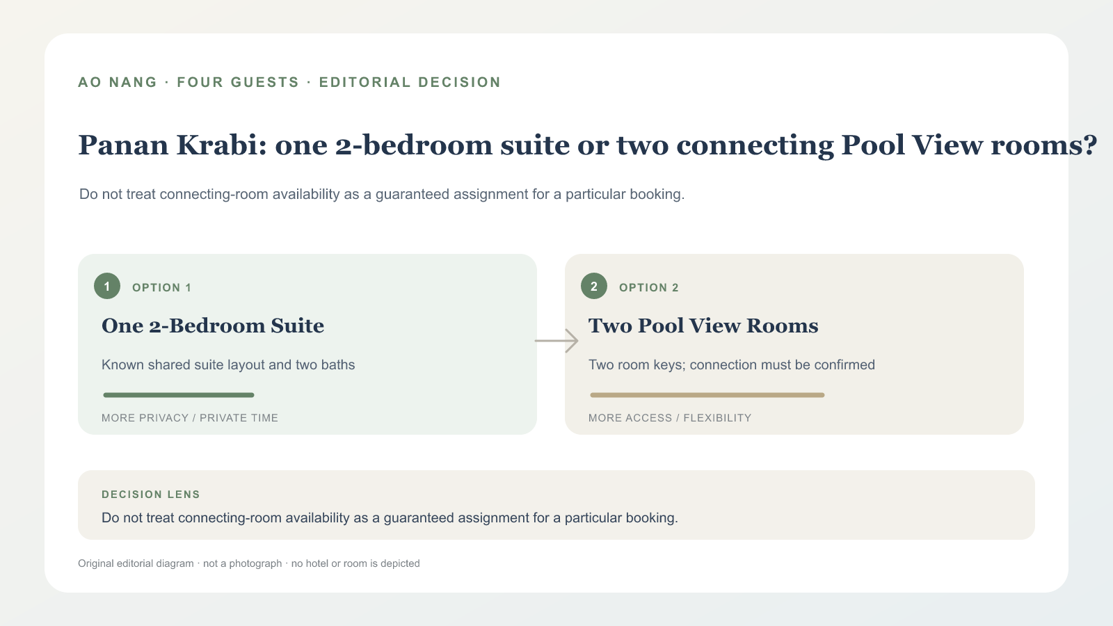Click the MORE ACCESS / FLEXIBILITY caption
The image size is (1113, 626).
670,418
